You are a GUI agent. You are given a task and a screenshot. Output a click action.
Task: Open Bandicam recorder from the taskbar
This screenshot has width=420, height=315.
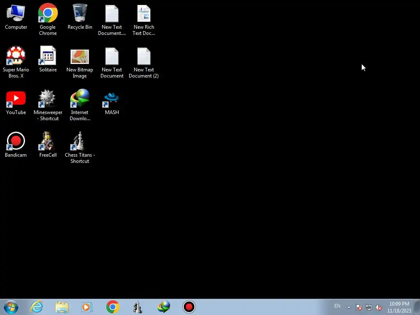coord(189,307)
